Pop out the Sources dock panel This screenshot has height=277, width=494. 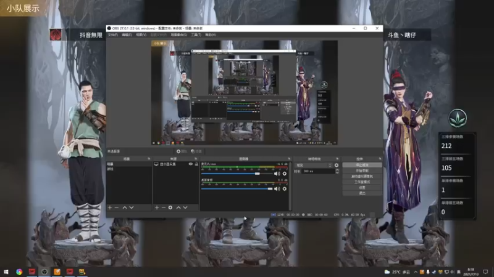coord(196,159)
